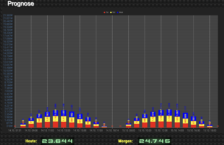Click the y-axis label 1.995W
Screen dimensions: 224x145
click(x=8, y=117)
